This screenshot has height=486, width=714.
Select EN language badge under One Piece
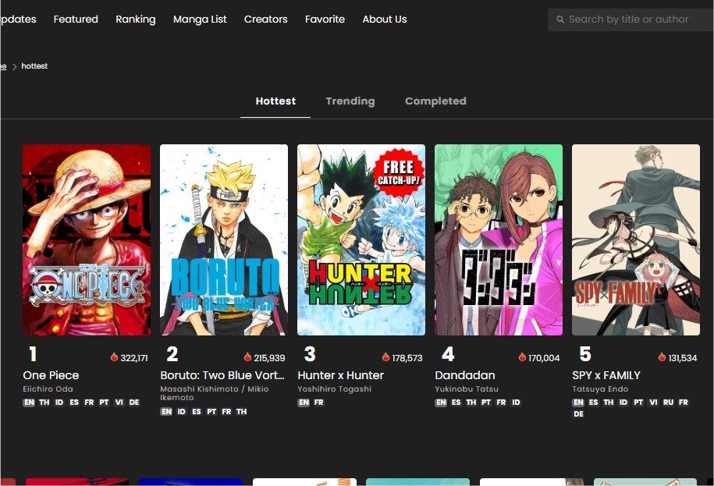(29, 403)
